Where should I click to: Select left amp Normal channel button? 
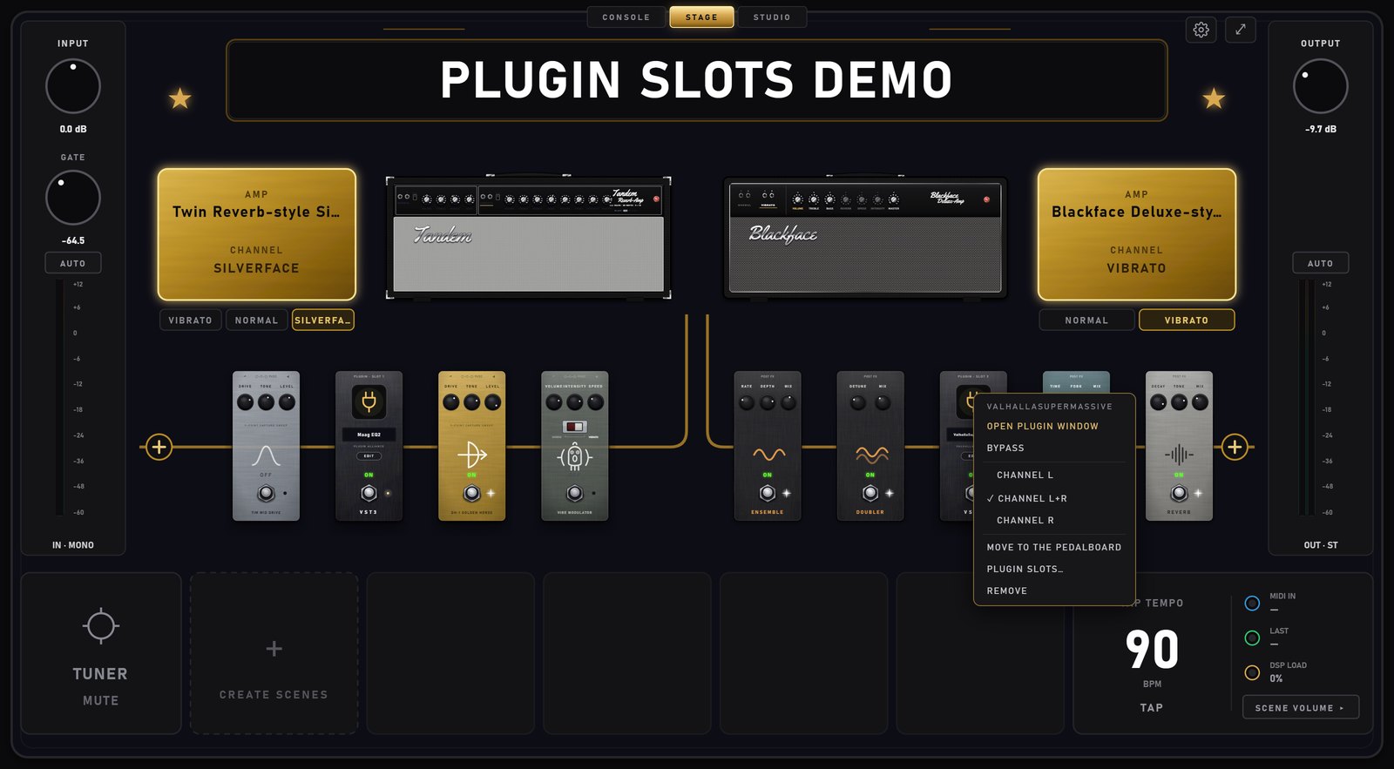256,320
